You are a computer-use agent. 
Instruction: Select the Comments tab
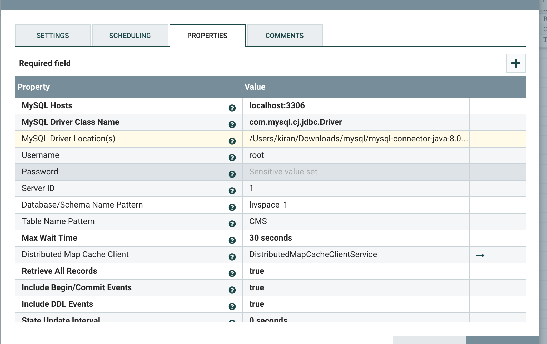point(285,36)
